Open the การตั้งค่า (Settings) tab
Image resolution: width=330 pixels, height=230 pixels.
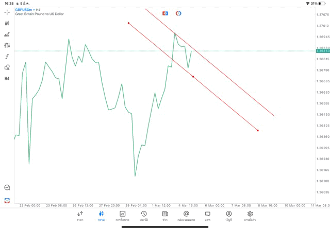[x=250, y=216]
